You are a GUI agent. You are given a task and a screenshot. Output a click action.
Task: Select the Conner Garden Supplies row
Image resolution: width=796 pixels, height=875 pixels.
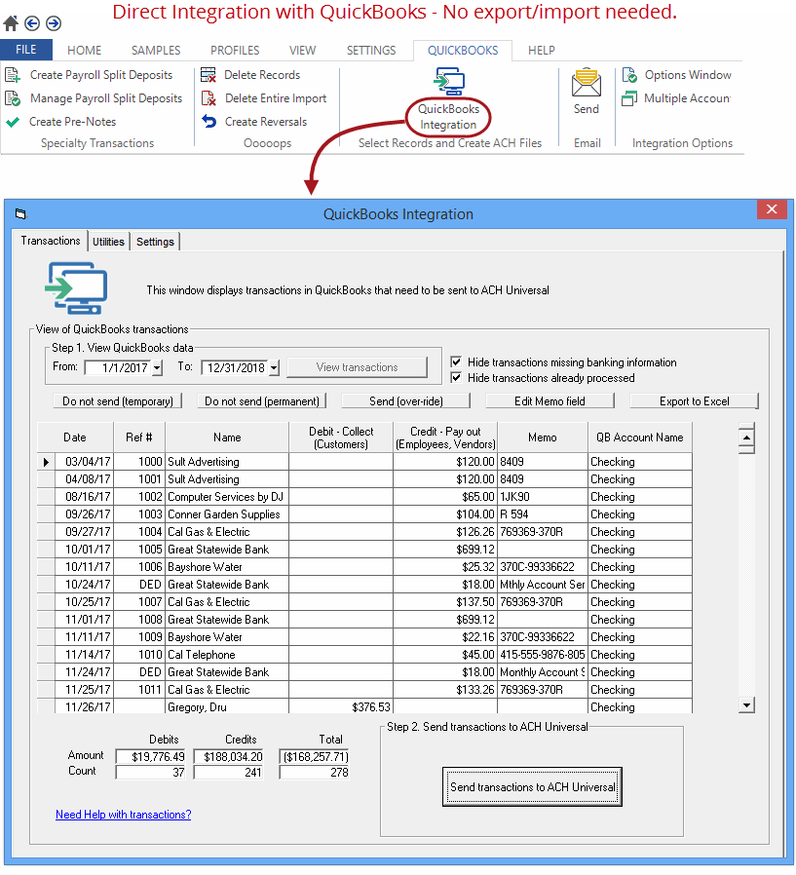364,514
